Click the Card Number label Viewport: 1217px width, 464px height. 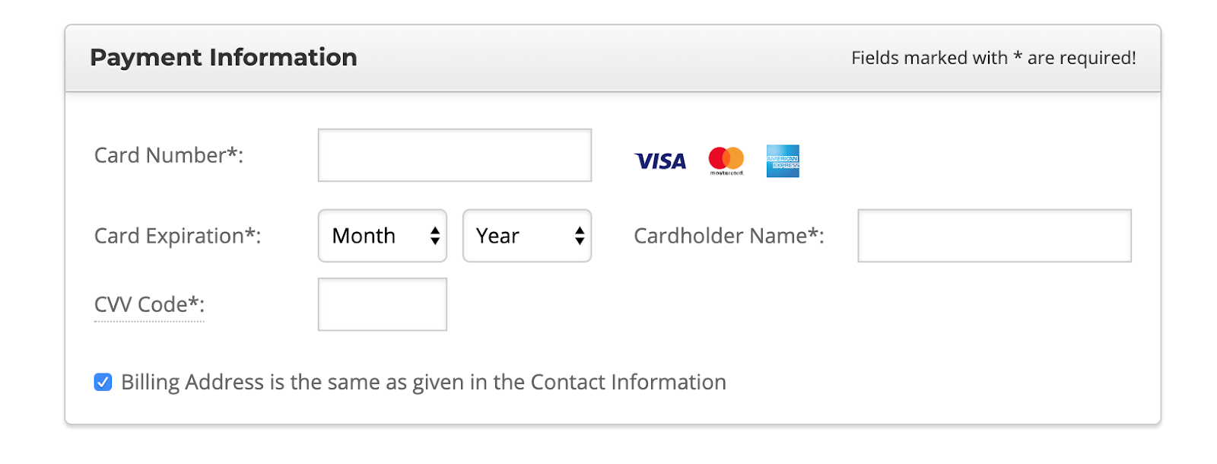click(169, 155)
